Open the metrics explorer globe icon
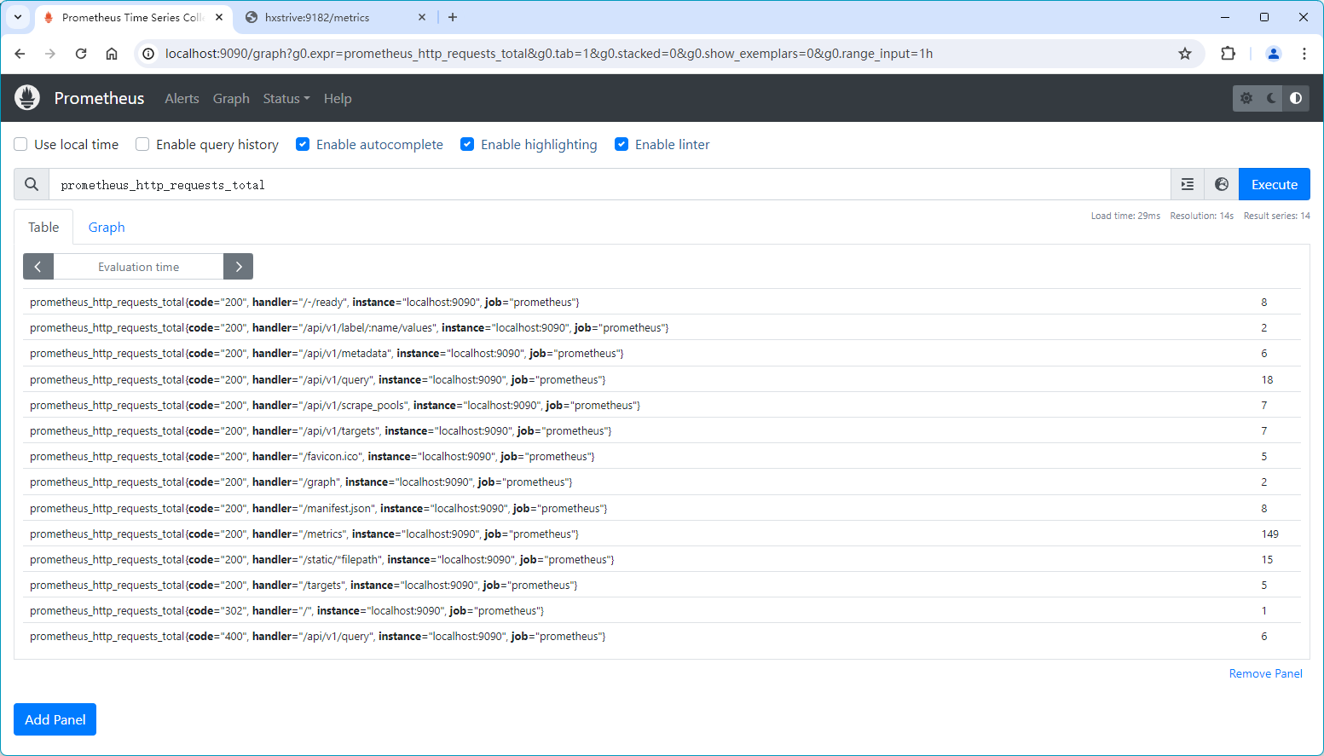Image resolution: width=1324 pixels, height=756 pixels. coord(1222,184)
